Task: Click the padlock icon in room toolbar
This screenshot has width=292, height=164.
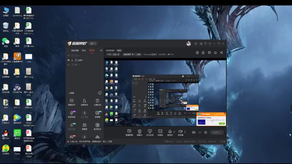Action: click(x=203, y=52)
